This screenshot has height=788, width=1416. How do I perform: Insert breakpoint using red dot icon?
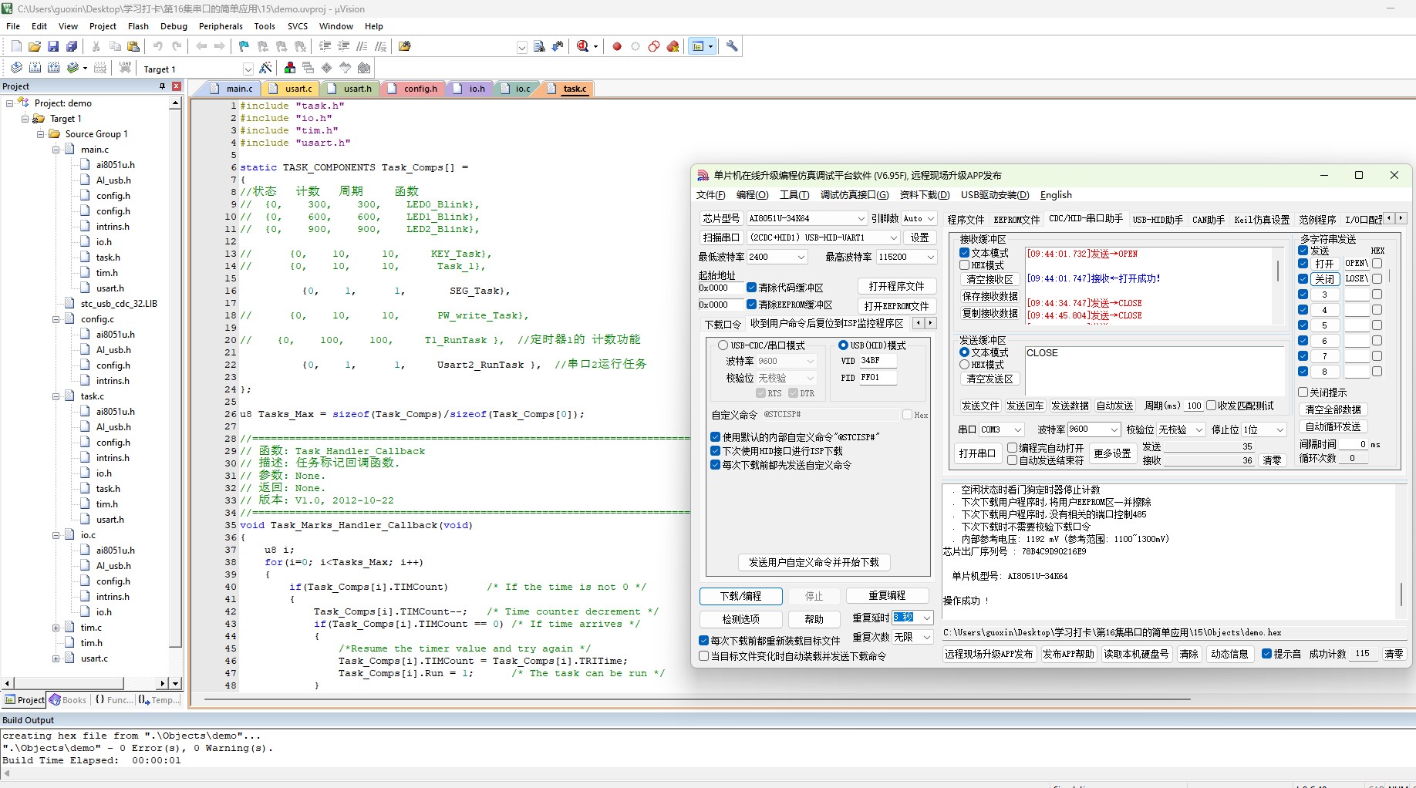617,46
